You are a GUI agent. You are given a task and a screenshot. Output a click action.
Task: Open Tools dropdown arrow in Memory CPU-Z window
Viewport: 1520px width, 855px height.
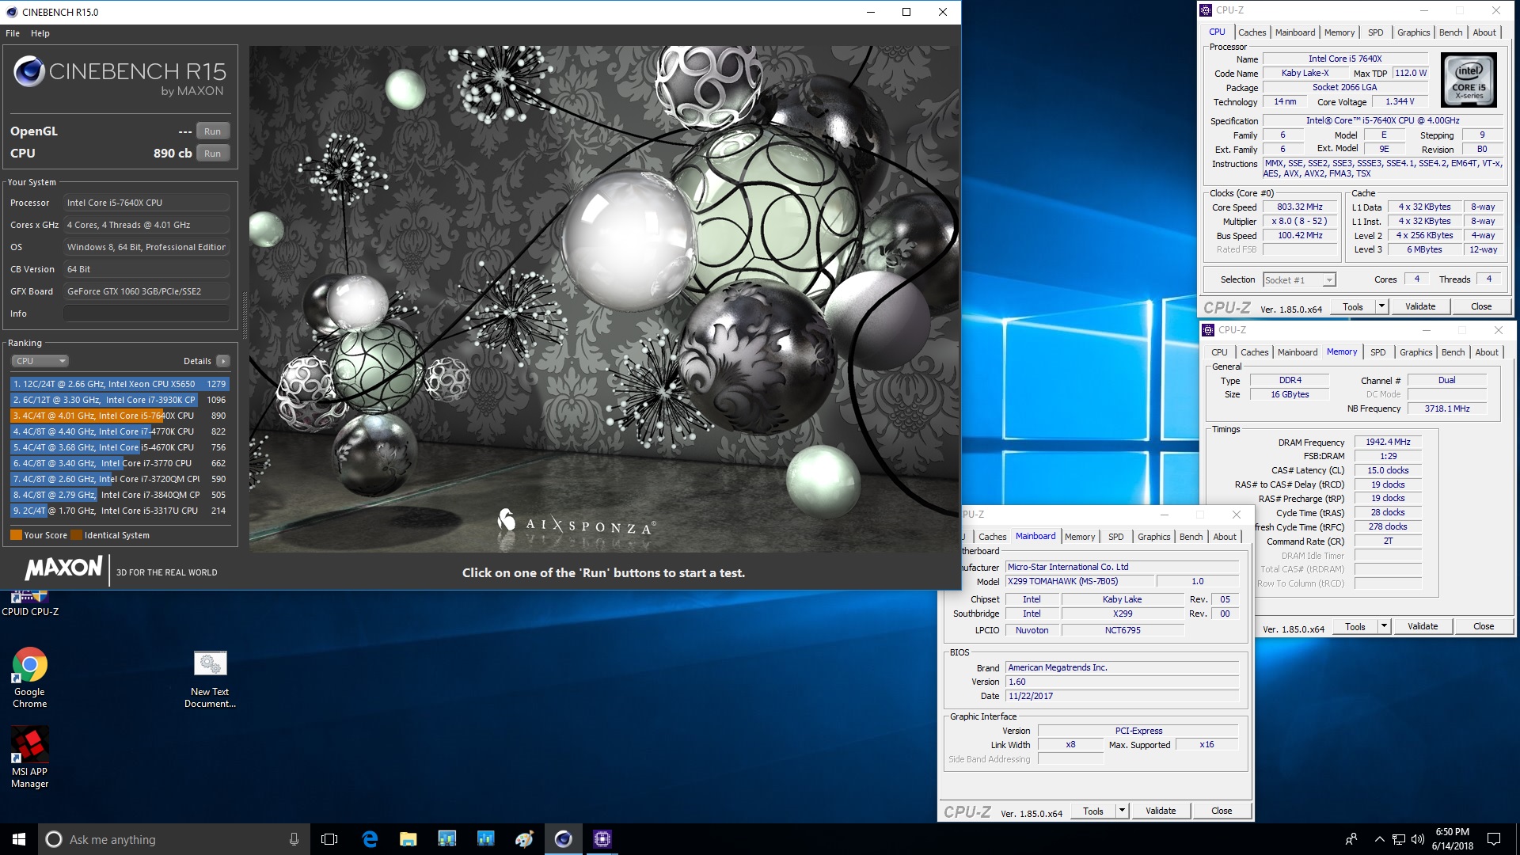click(1384, 627)
